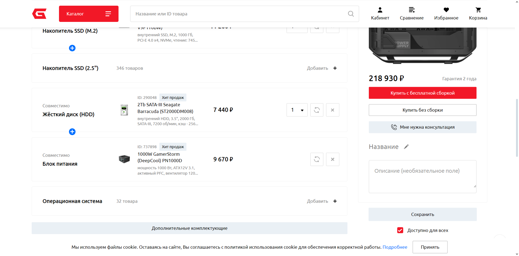The image size is (519, 256).
Task: Click plus icon in Операционная система row
Action: (x=335, y=201)
